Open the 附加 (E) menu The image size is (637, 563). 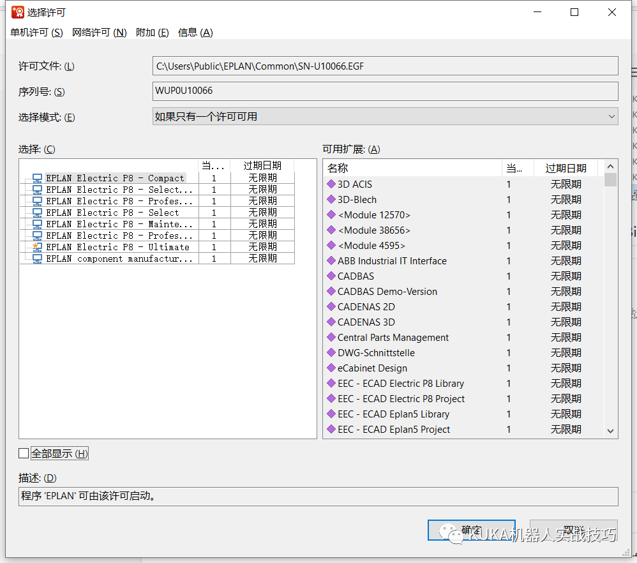coord(153,33)
